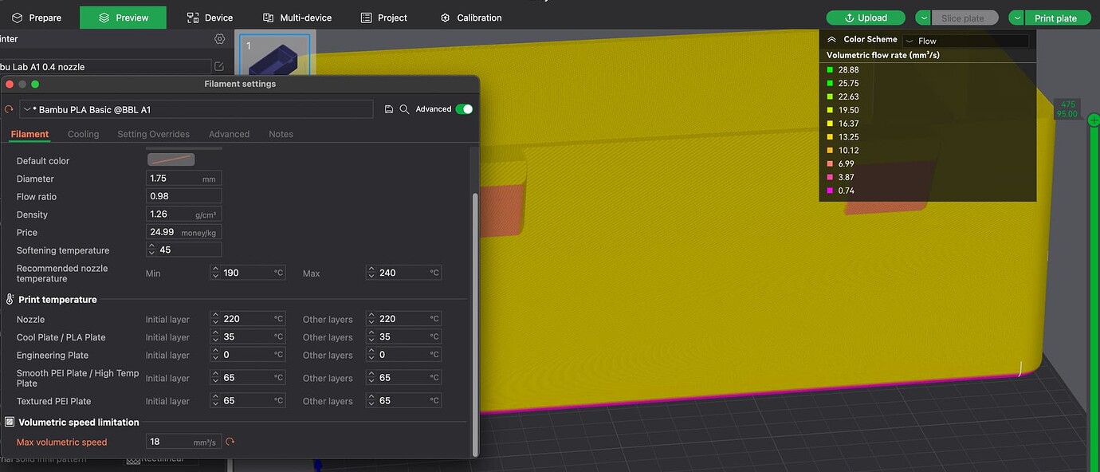The height and width of the screenshot is (472, 1100).
Task: Click the Textured PEI Plate initial layer stepper
Action: [x=215, y=400]
